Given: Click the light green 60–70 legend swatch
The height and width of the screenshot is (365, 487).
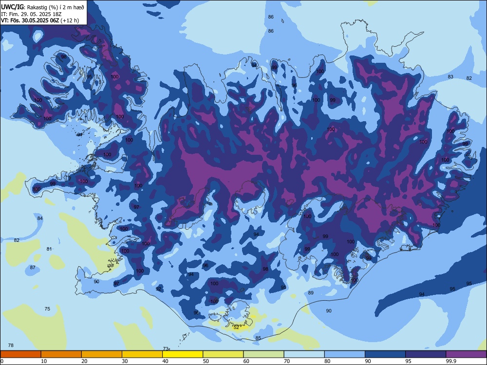Looking at the screenshot, I should [x=263, y=354].
